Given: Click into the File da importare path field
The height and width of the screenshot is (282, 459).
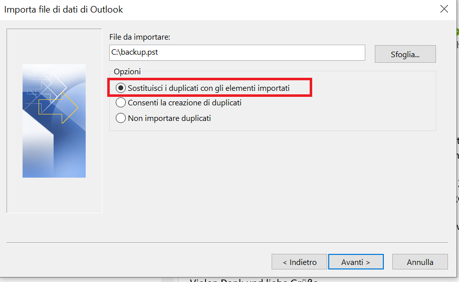Looking at the screenshot, I should (x=237, y=53).
